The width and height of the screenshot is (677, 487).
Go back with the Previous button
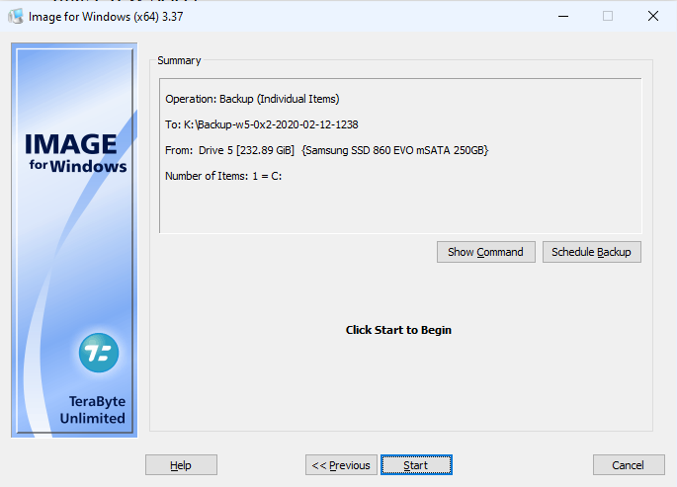tap(341, 465)
